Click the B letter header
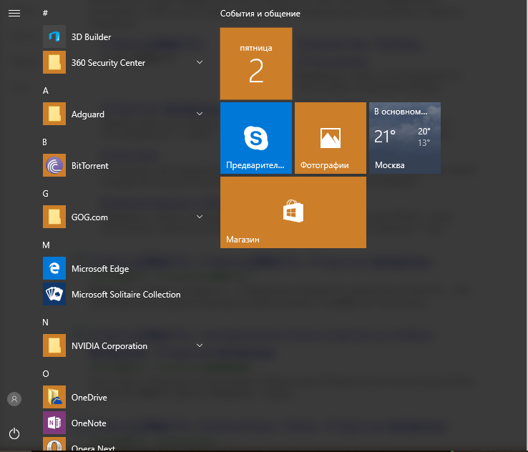The image size is (528, 452). [45, 142]
